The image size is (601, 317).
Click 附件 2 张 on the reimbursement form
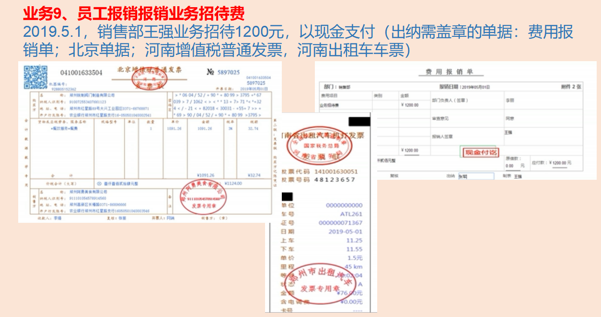click(571, 87)
